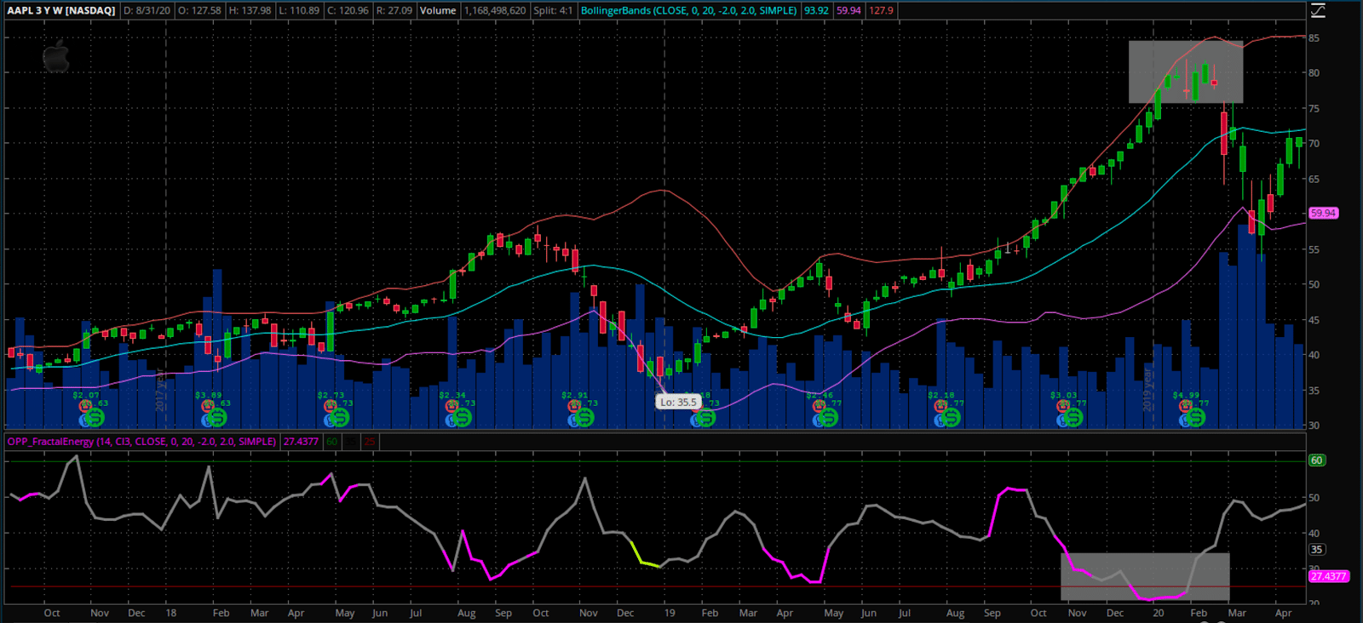Open the OPP_FractalEnergy study label
The image size is (1363, 623).
(142, 442)
